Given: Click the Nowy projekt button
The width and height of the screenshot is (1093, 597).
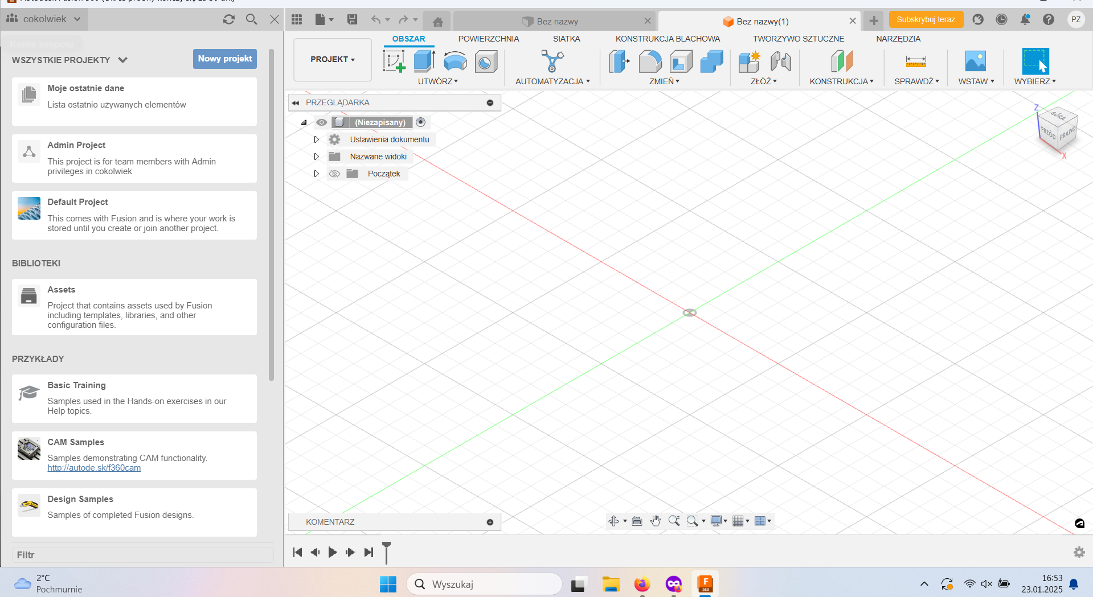Looking at the screenshot, I should pos(225,59).
